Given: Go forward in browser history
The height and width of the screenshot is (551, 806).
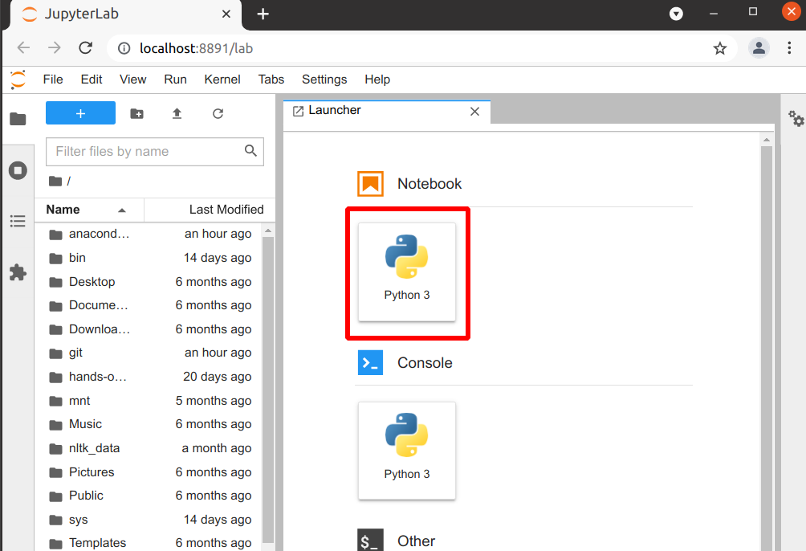Looking at the screenshot, I should click(x=54, y=48).
